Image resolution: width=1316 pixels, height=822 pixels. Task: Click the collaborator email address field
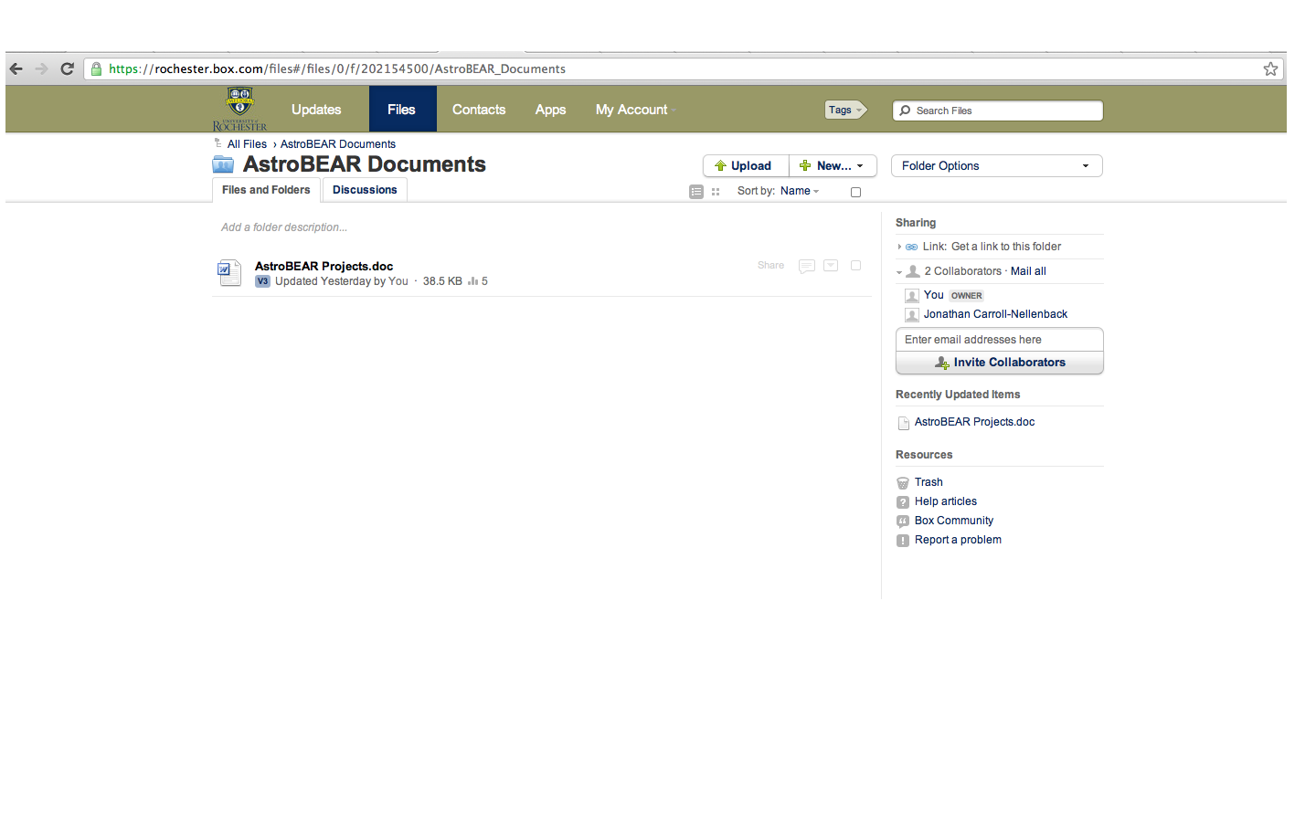[x=1000, y=340]
